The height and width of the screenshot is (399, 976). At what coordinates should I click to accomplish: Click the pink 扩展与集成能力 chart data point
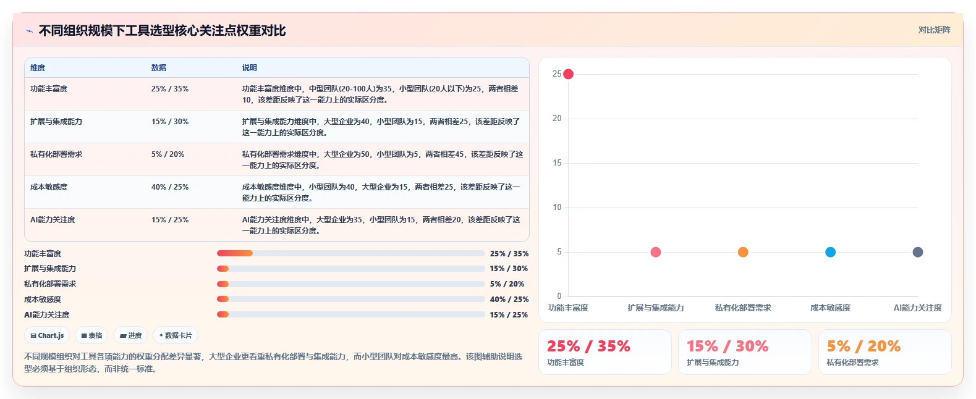coord(656,252)
